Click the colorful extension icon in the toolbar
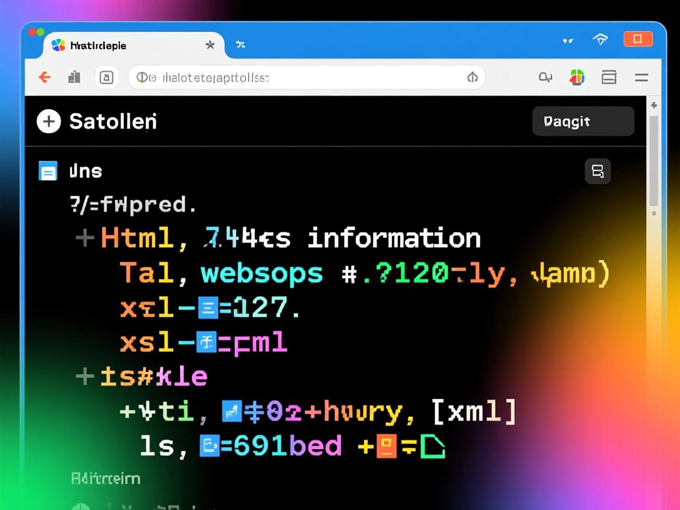The width and height of the screenshot is (680, 510). point(577,77)
